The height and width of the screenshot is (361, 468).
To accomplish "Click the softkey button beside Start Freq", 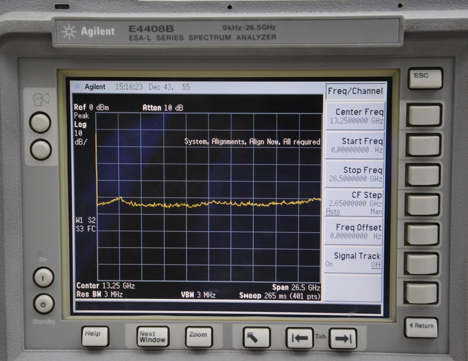I will 424,145.
